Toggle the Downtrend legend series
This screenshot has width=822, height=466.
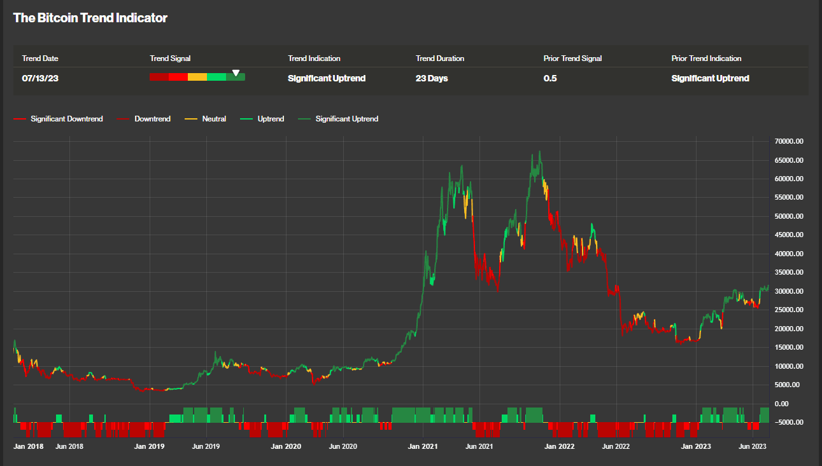coord(144,119)
